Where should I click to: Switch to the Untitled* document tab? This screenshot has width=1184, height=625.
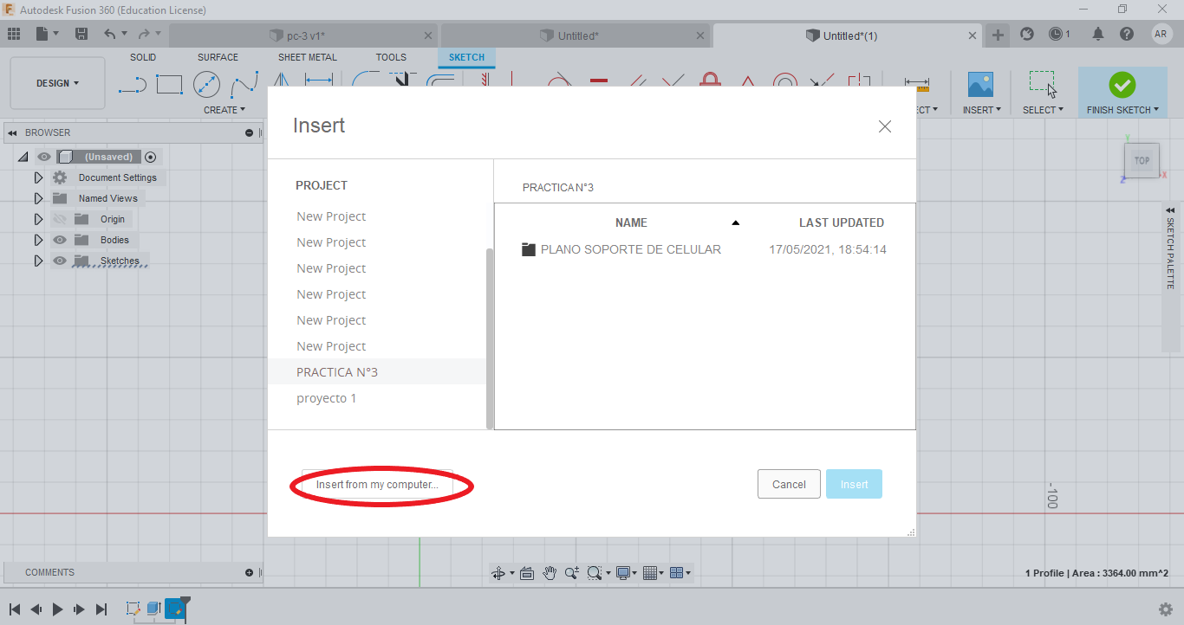click(x=576, y=35)
